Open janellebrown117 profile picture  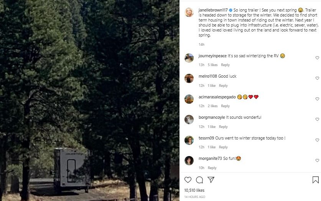click(189, 12)
